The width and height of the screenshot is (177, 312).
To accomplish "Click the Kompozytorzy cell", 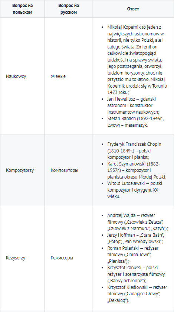I will pyautogui.click(x=22, y=170).
